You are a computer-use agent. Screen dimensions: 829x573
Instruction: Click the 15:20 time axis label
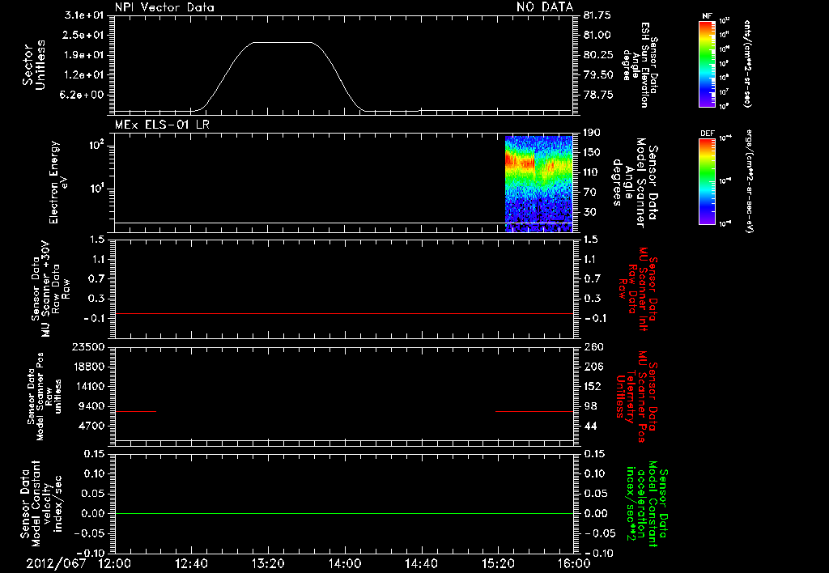[x=498, y=563]
